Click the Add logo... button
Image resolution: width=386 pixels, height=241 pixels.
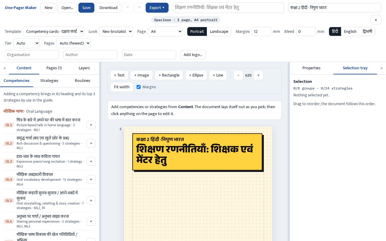193,55
